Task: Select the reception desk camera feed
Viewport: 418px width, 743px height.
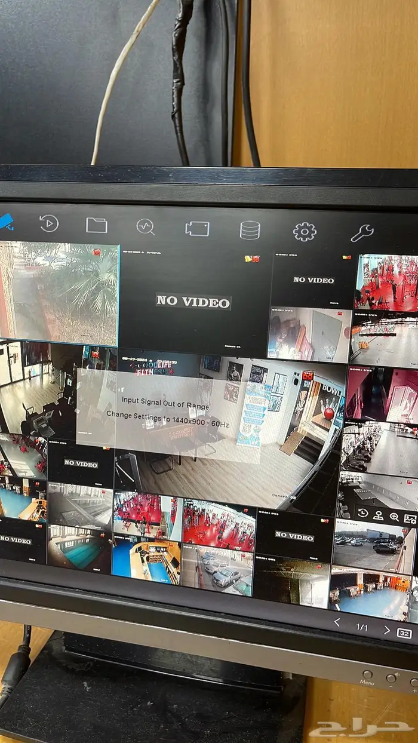Action: click(x=146, y=560)
